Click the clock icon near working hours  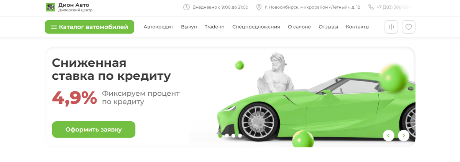187,7
